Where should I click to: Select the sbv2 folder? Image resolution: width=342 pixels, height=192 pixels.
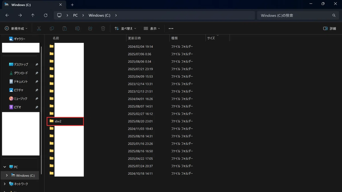pos(65,121)
